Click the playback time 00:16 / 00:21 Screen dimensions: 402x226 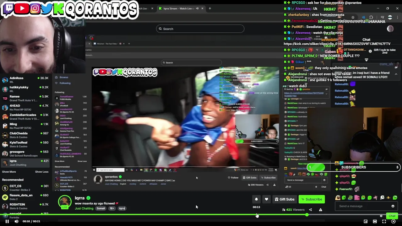[31, 221]
